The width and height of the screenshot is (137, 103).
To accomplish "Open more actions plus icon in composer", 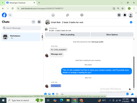I will [45, 94].
